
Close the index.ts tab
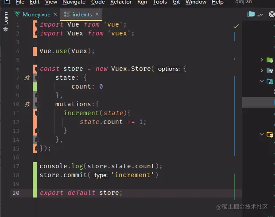coord(97,14)
